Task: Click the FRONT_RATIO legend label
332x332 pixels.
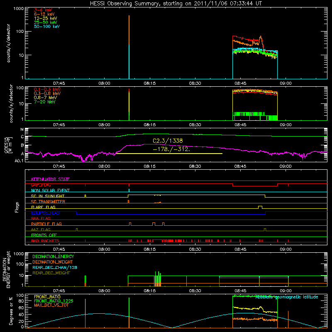Action: pos(47,297)
